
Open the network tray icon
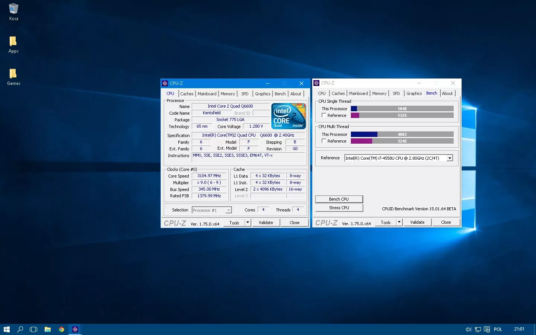tap(478, 329)
